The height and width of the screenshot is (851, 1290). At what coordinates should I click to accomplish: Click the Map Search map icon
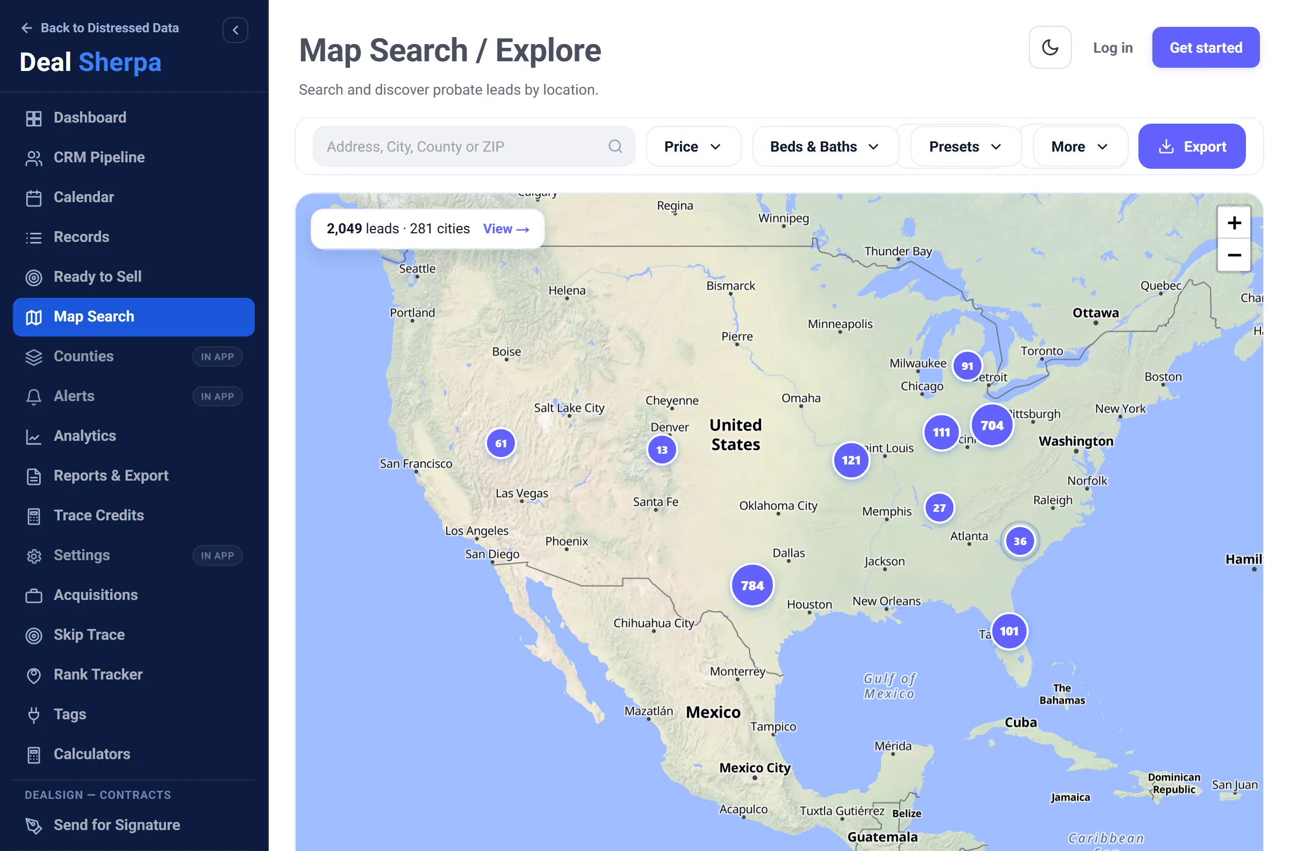34,317
